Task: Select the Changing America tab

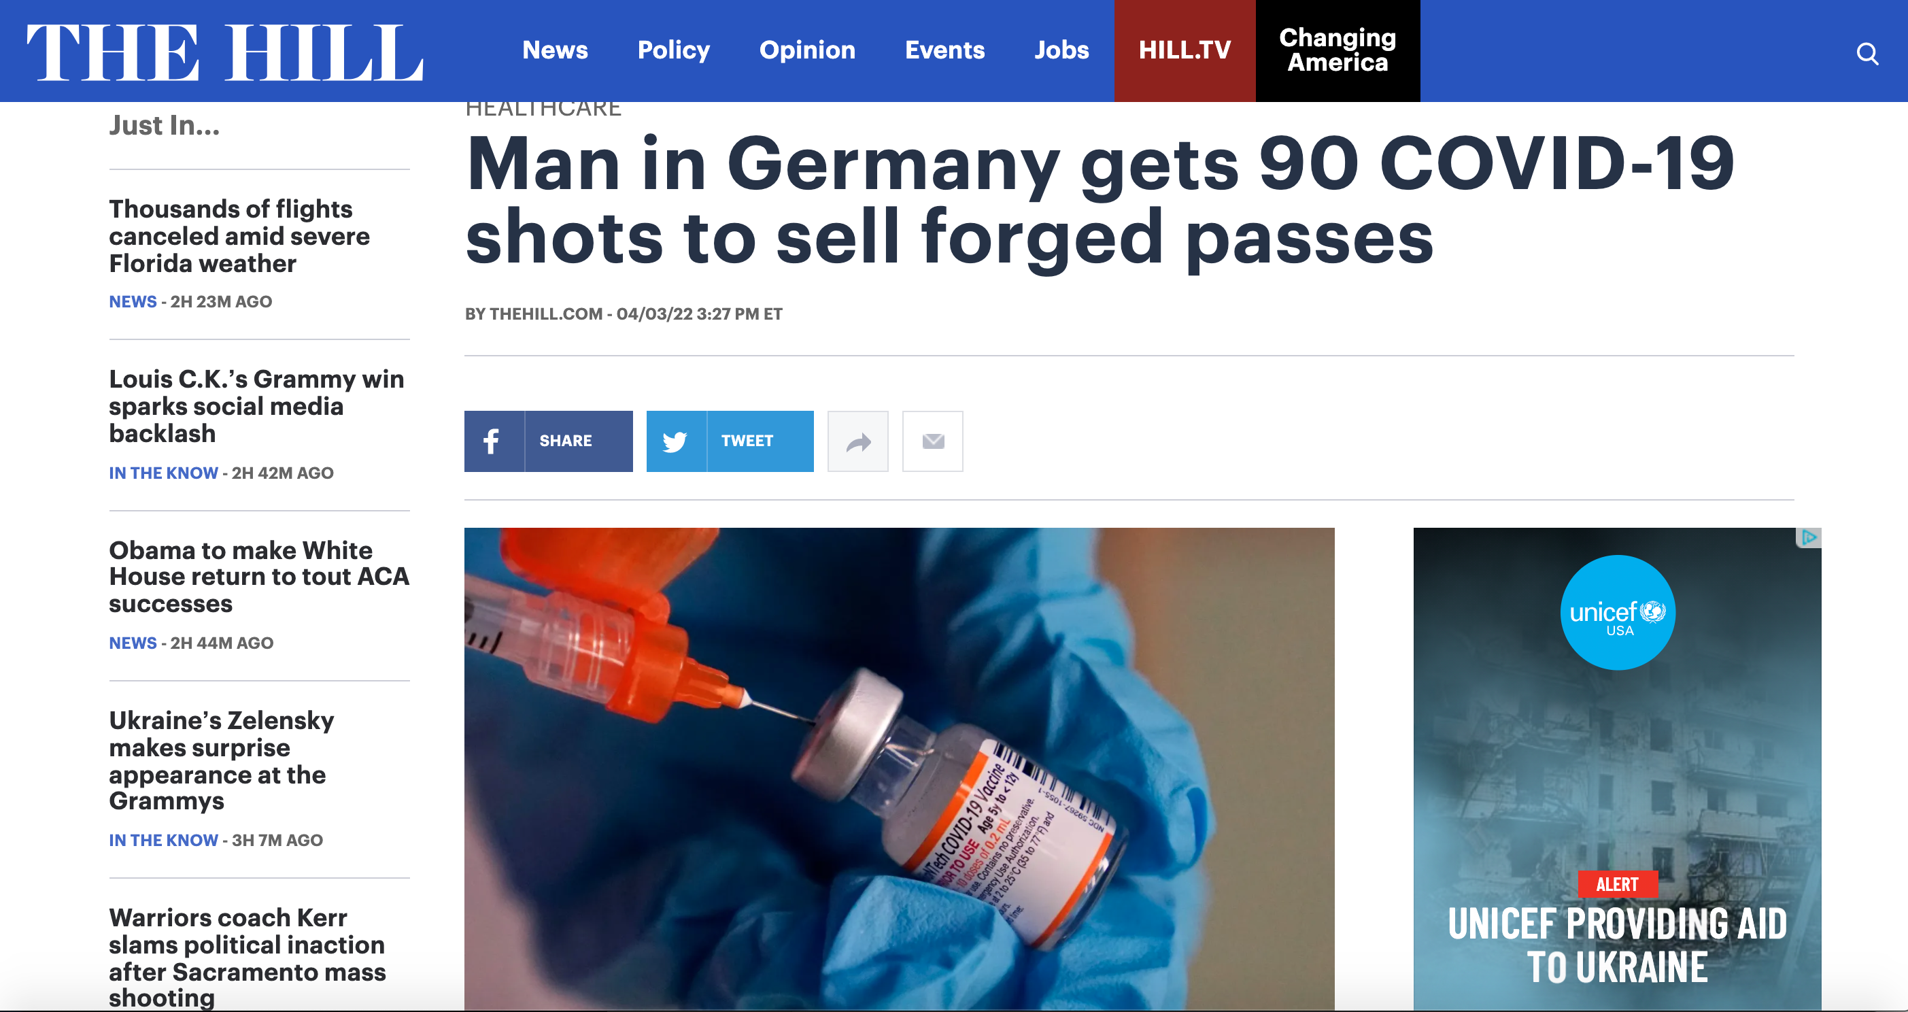Action: pyautogui.click(x=1338, y=50)
